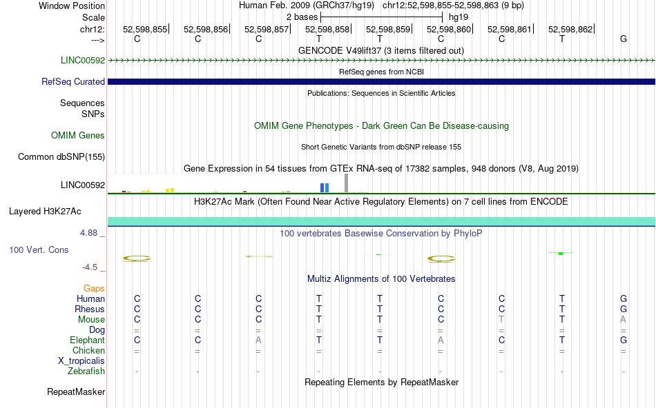Click the G base in the Rhesus row
Viewport: 656px width, 408px height.
pyautogui.click(x=624, y=309)
